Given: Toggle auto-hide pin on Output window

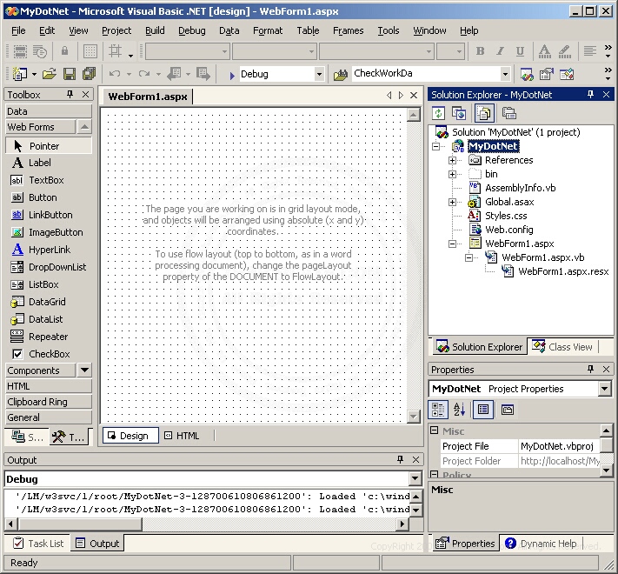Looking at the screenshot, I should [400, 459].
